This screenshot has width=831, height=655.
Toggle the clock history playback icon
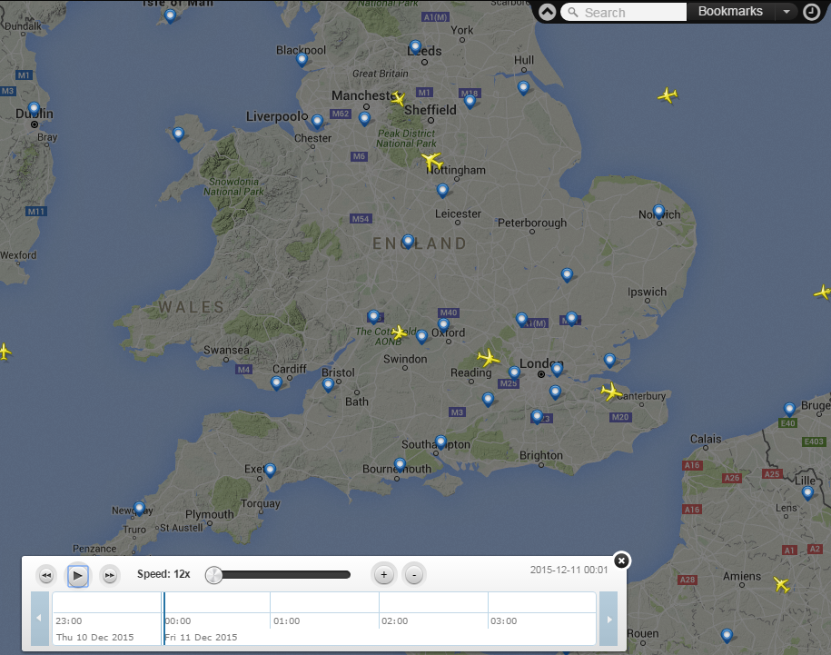[x=811, y=12]
